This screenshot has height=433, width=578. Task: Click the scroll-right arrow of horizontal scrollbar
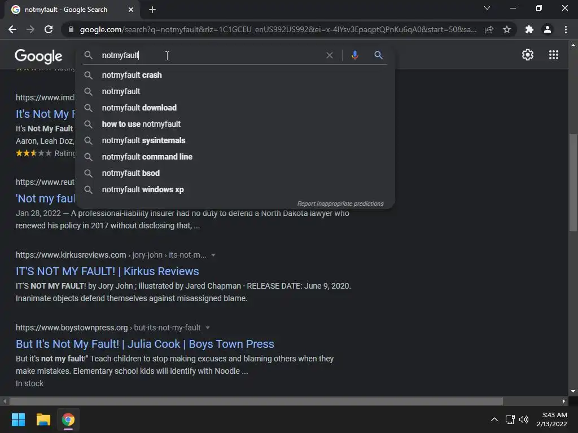click(564, 401)
